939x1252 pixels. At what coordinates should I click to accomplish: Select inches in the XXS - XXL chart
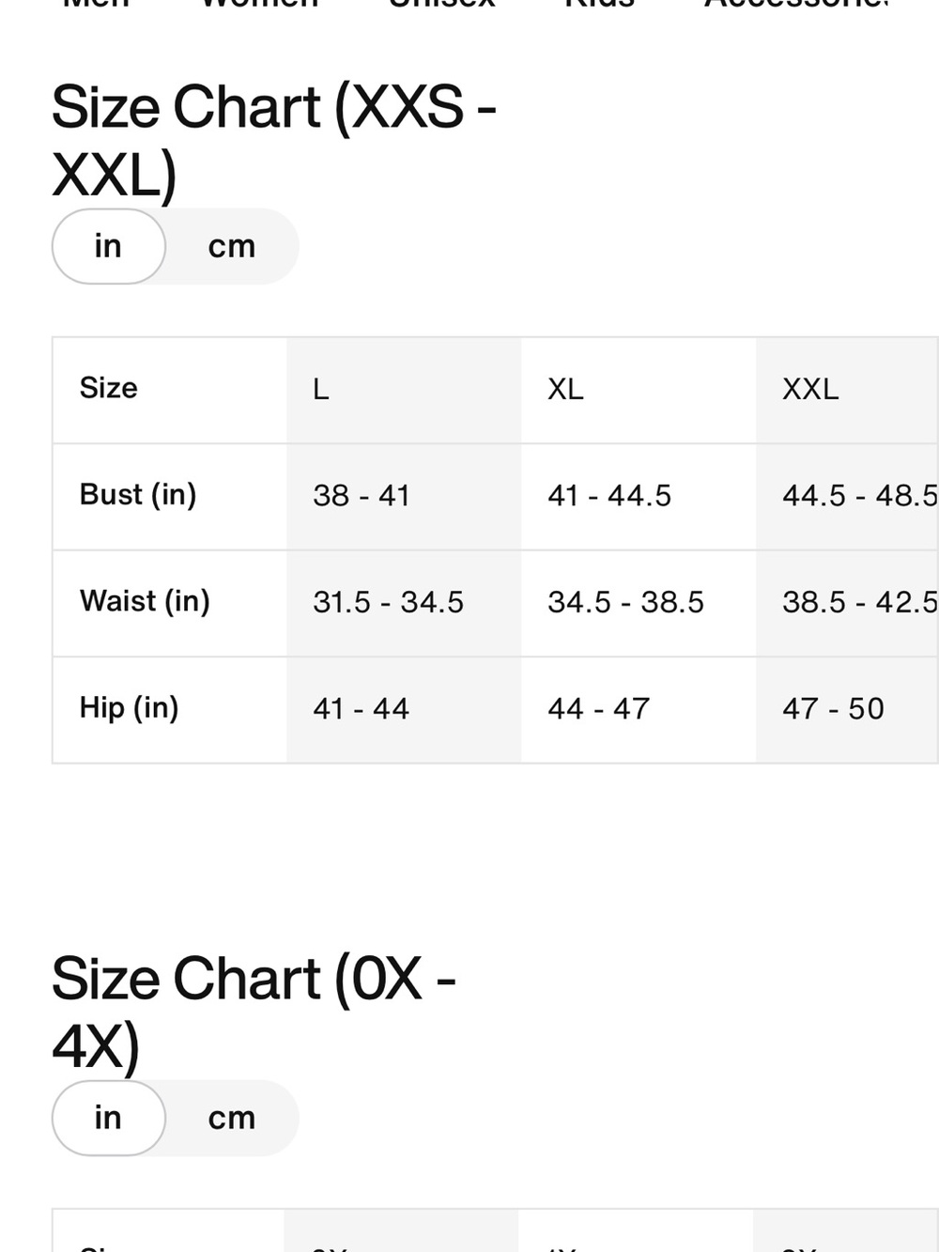tap(109, 246)
